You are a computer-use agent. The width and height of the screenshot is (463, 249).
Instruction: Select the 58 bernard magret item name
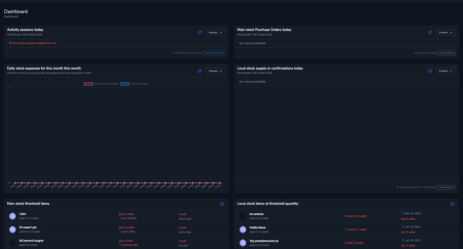(31, 241)
